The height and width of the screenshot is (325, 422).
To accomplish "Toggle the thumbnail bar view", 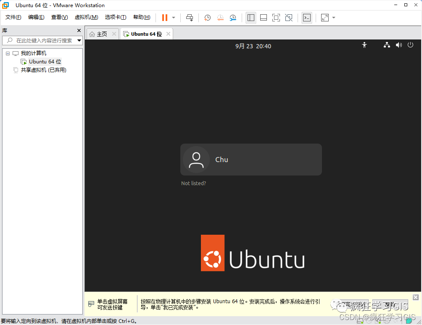I will click(x=264, y=18).
